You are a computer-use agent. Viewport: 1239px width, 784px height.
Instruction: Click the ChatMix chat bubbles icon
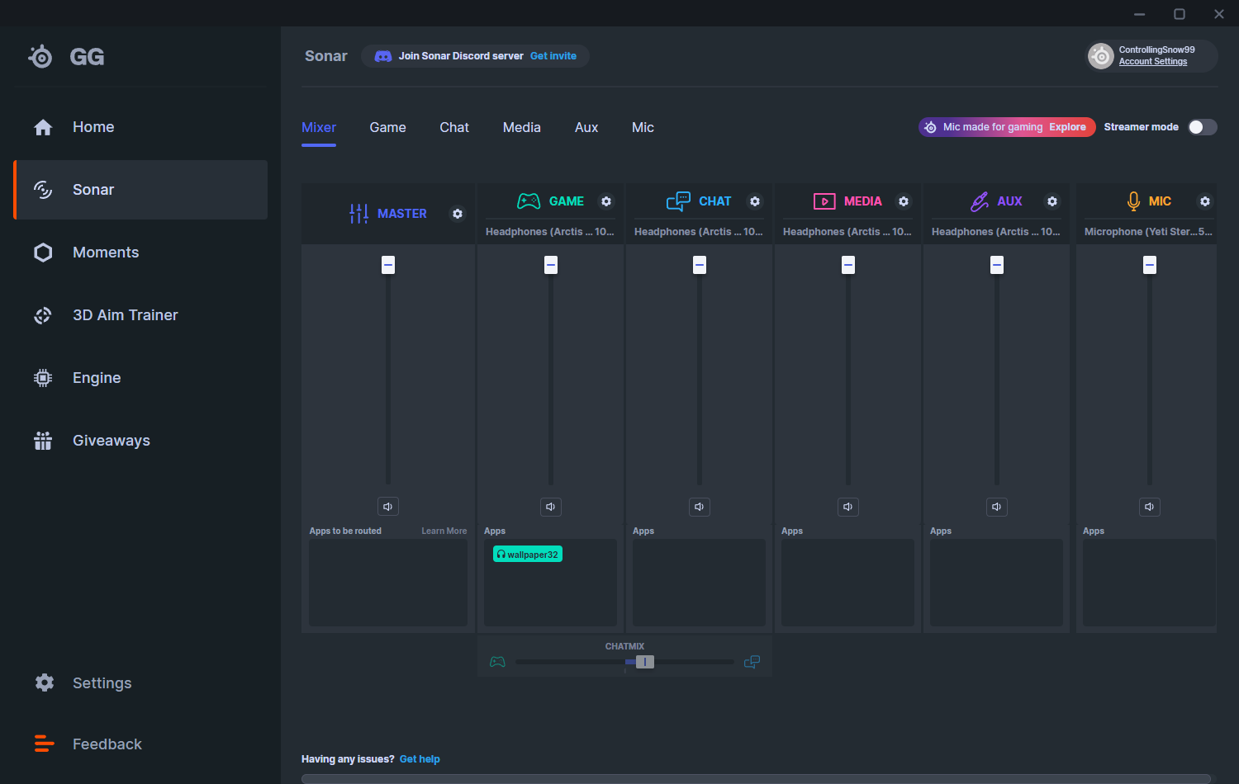coord(752,662)
